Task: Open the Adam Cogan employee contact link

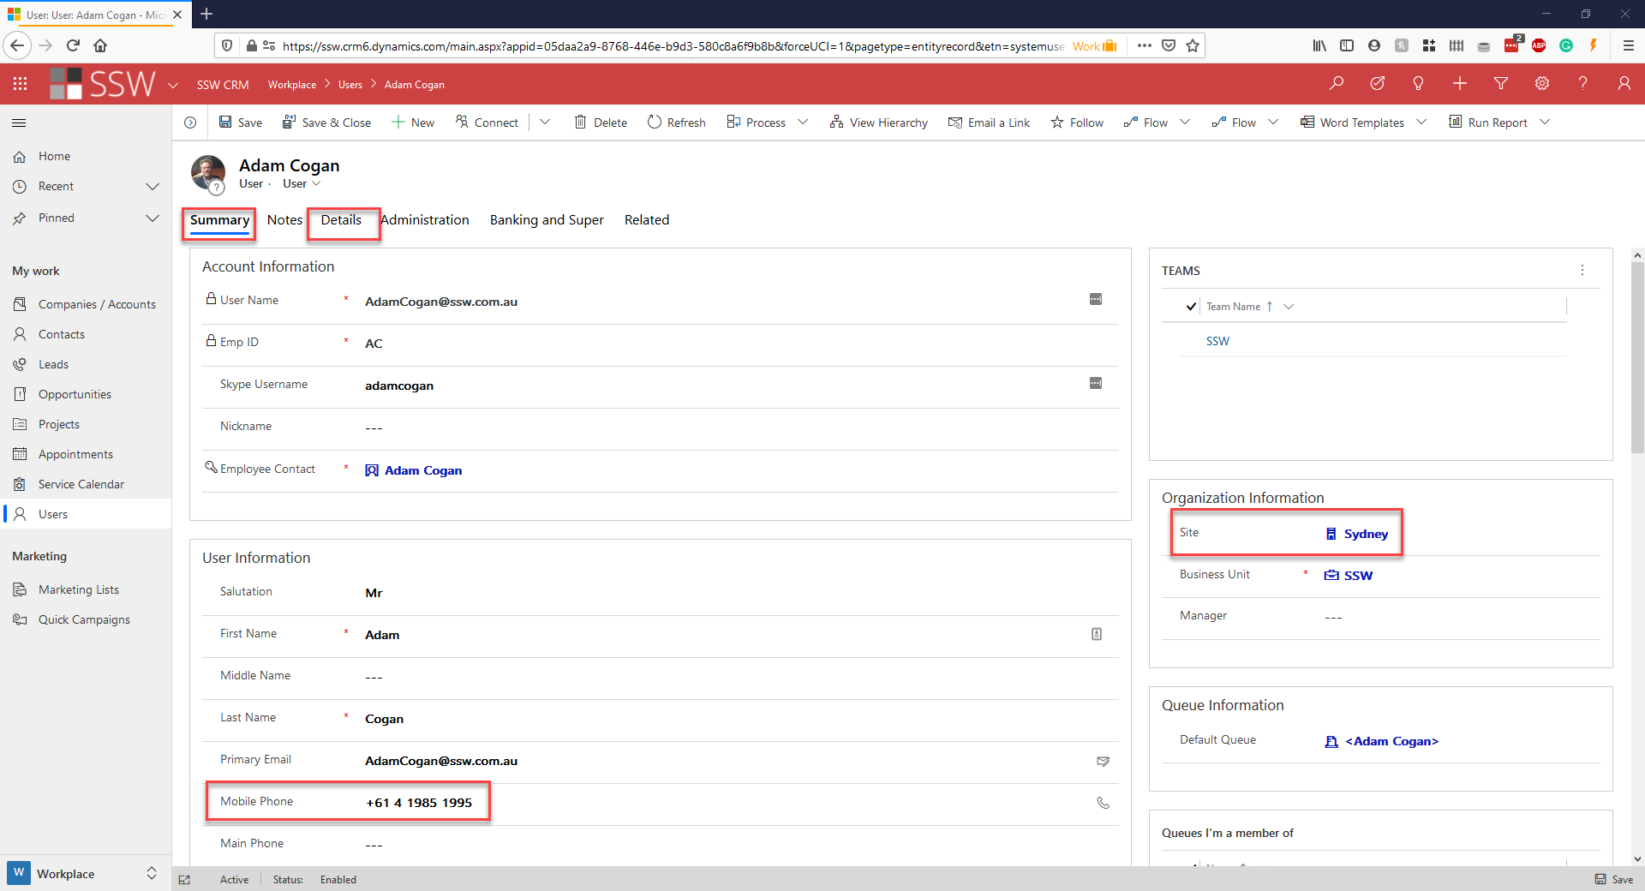Action: 422,470
